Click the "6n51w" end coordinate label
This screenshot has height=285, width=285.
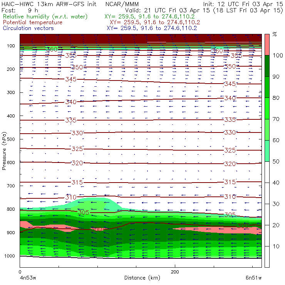pyautogui.click(x=253, y=278)
